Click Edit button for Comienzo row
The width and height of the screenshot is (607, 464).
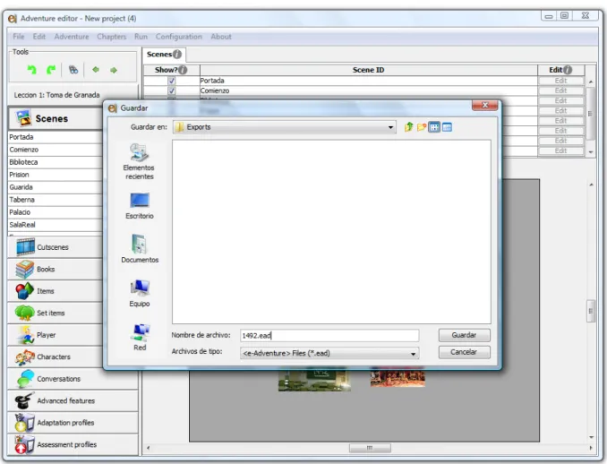561,90
